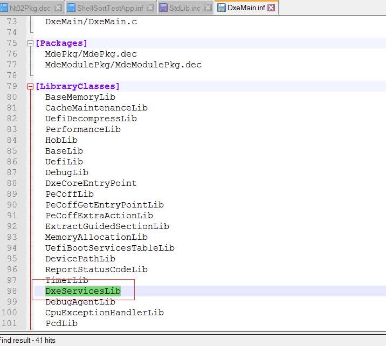The width and height of the screenshot is (386, 346).
Task: Collapse the [LibraryClasses] section fold
Action: coord(30,87)
